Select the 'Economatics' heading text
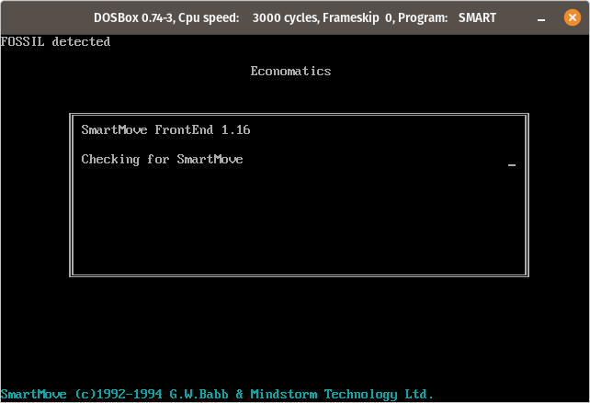This screenshot has height=403, width=590. (290, 71)
